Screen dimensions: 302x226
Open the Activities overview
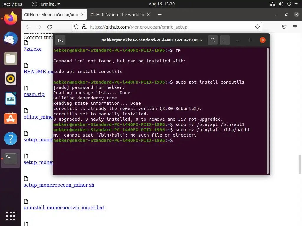click(13, 4)
